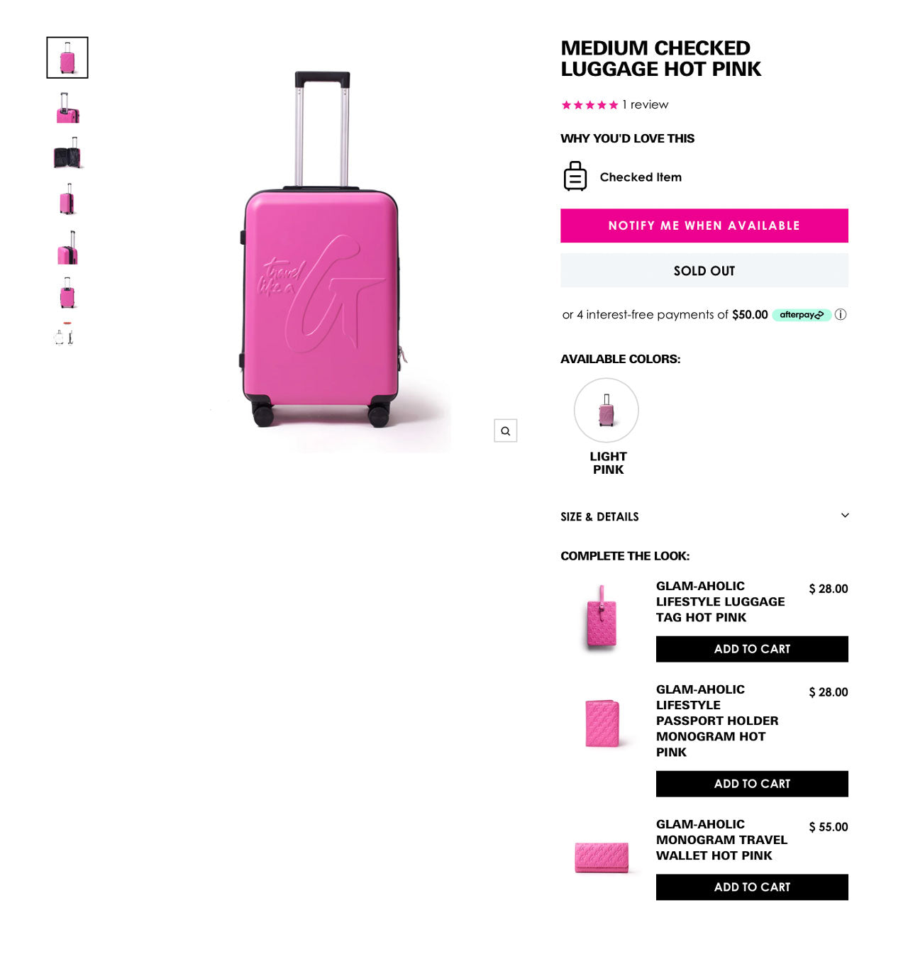This screenshot has height=954, width=908.
Task: Open the travel wallet hot pink product image
Action: click(x=602, y=857)
